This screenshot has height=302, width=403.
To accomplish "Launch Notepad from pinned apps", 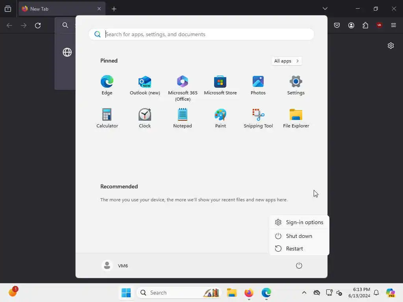I will (x=183, y=118).
